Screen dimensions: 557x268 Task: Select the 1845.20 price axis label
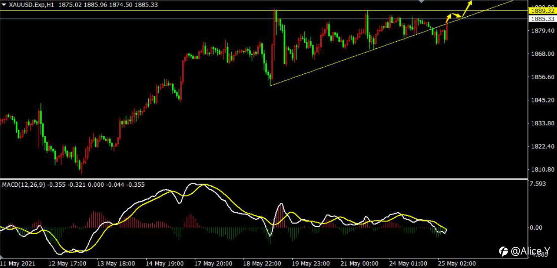click(542, 100)
